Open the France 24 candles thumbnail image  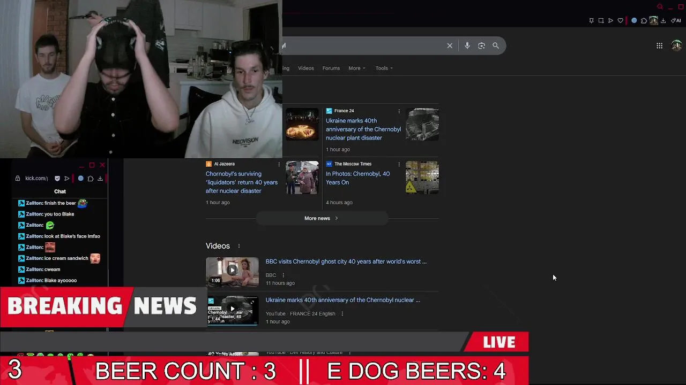click(302, 124)
